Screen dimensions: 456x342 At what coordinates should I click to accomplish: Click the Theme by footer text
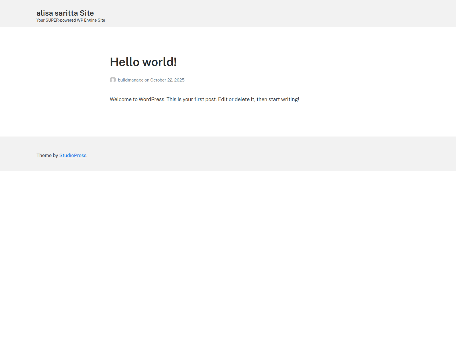47,155
